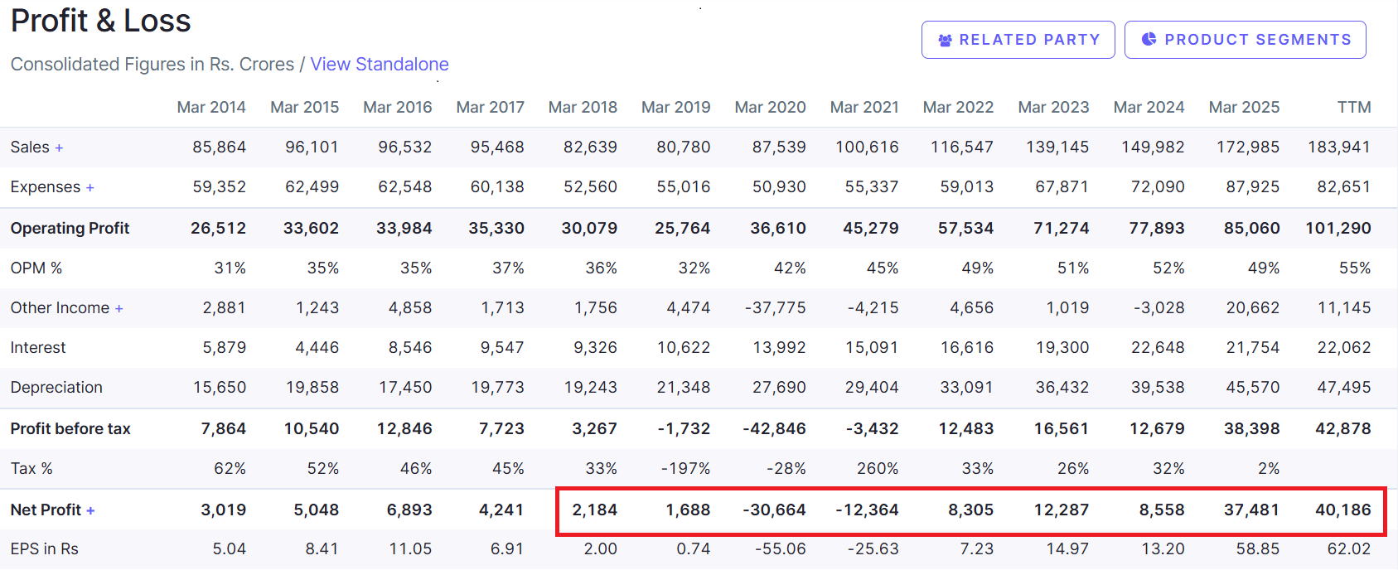Expand the Sales row breakdown
The height and width of the screenshot is (570, 1398).
59,148
